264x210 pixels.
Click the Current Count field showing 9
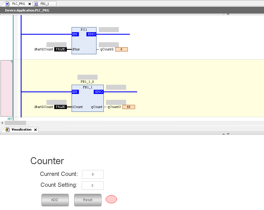point(93,174)
